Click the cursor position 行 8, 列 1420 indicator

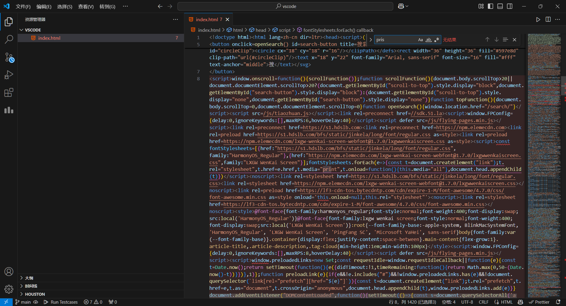pos(412,302)
